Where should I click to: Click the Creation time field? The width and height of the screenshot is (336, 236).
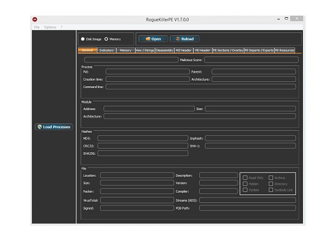click(x=148, y=79)
